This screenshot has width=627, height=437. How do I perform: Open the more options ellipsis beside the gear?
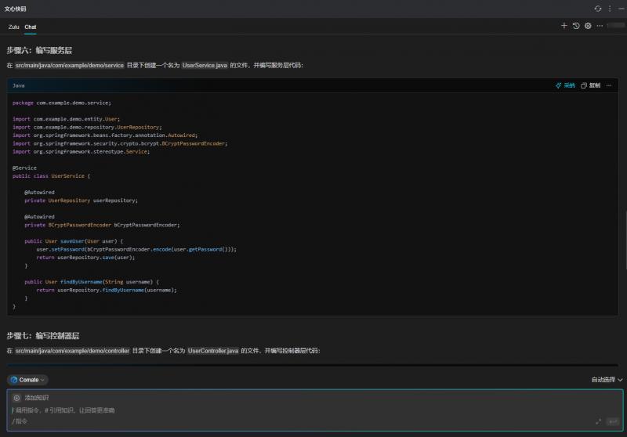tap(600, 26)
